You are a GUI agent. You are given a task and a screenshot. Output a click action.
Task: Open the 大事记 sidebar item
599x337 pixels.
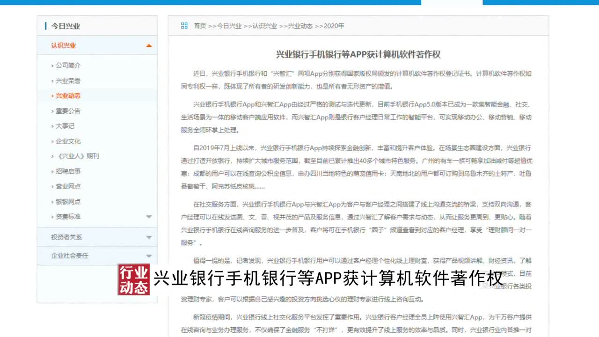[65, 126]
